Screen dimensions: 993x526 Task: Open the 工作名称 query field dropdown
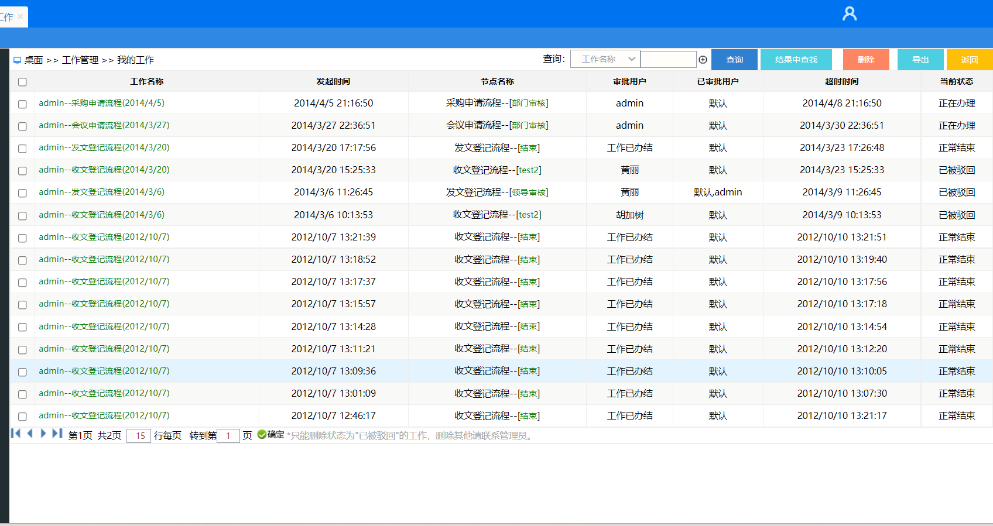tap(605, 59)
